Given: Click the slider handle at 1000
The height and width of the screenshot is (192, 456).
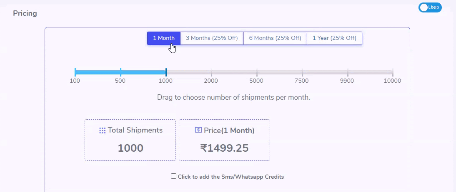Looking at the screenshot, I should click(166, 72).
